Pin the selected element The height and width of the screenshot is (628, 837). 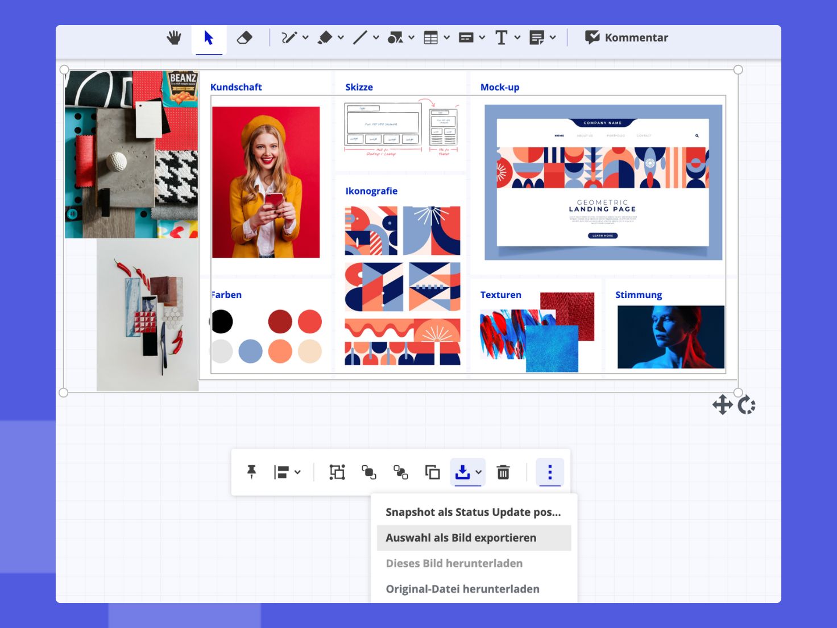tap(251, 472)
